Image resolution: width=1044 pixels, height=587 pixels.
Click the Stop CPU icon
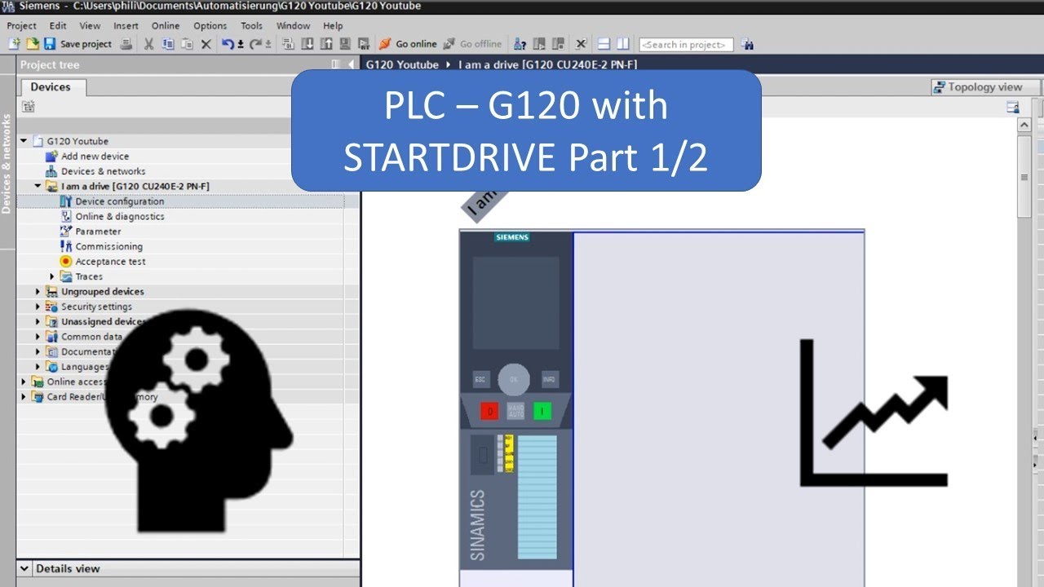point(559,44)
